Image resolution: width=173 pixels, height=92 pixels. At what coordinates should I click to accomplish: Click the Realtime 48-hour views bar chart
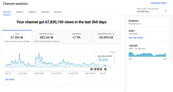148,54
